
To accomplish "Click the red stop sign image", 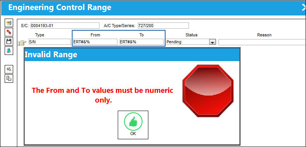I will (208, 91).
